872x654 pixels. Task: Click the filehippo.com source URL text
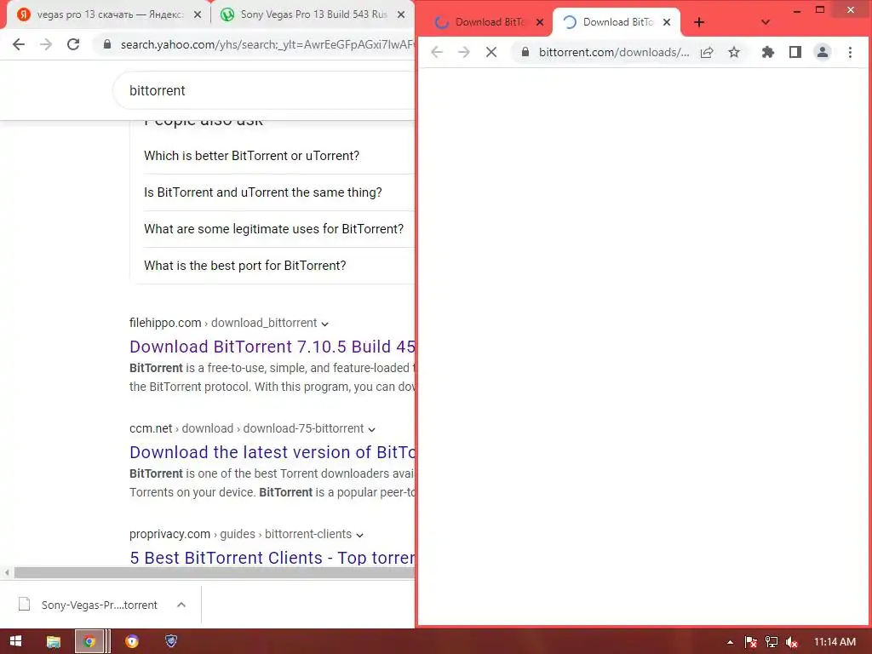tap(223, 323)
